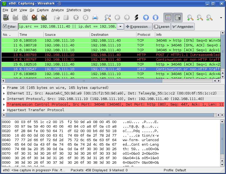Open the View menu
This screenshot has width=226, height=174.
(23, 10)
